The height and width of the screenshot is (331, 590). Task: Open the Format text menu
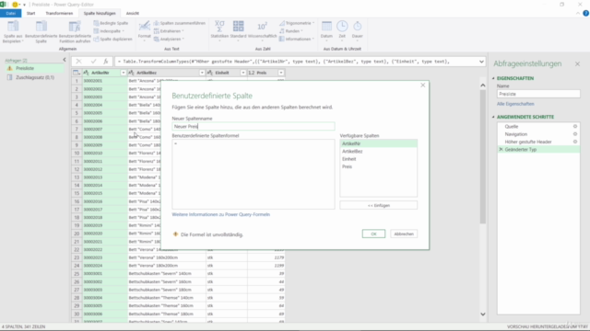[144, 30]
